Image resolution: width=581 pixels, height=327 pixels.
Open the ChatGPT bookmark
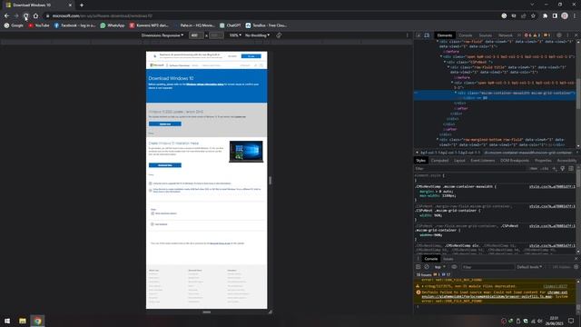coord(230,25)
